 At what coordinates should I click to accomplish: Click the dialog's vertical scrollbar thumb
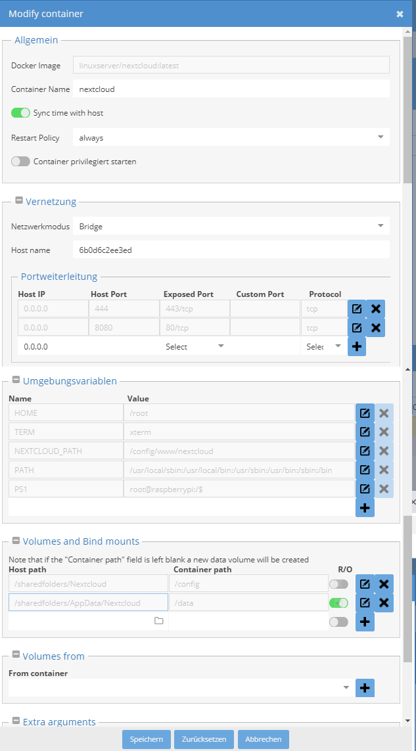(407, 110)
